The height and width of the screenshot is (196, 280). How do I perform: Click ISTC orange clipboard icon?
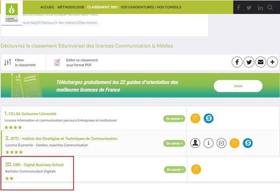coord(234,143)
